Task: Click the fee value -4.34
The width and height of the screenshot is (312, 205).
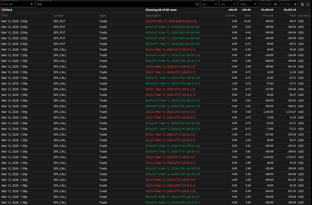Action: click(x=248, y=33)
